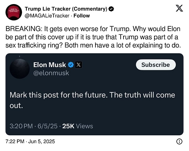Viewport: 189px width, 151px height.
Task: Click the Trump Lie Tracker (Commentary) display name
Action: click(66, 9)
